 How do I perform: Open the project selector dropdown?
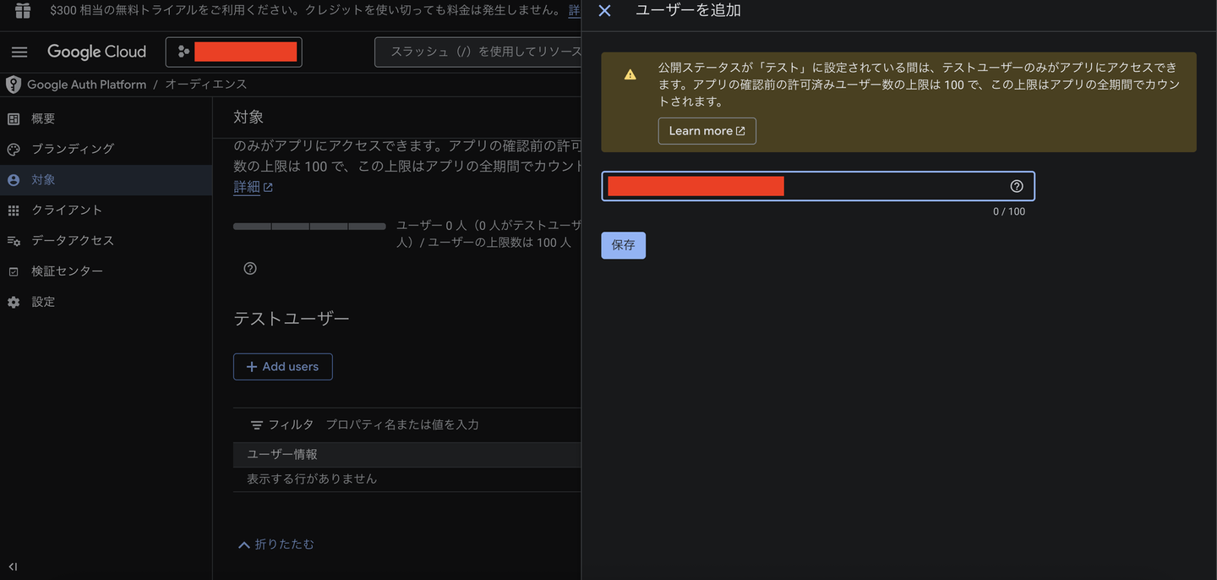click(234, 52)
